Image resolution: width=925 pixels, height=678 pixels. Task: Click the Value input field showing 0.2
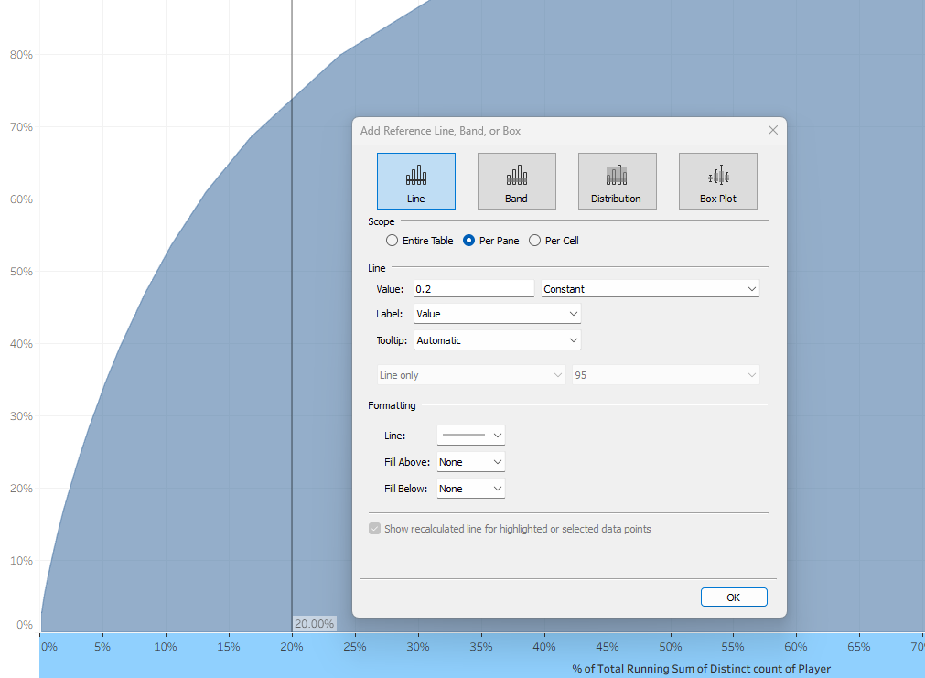(474, 288)
